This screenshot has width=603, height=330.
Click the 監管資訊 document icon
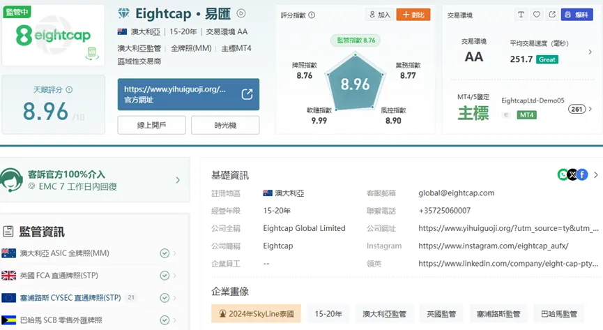click(x=8, y=232)
